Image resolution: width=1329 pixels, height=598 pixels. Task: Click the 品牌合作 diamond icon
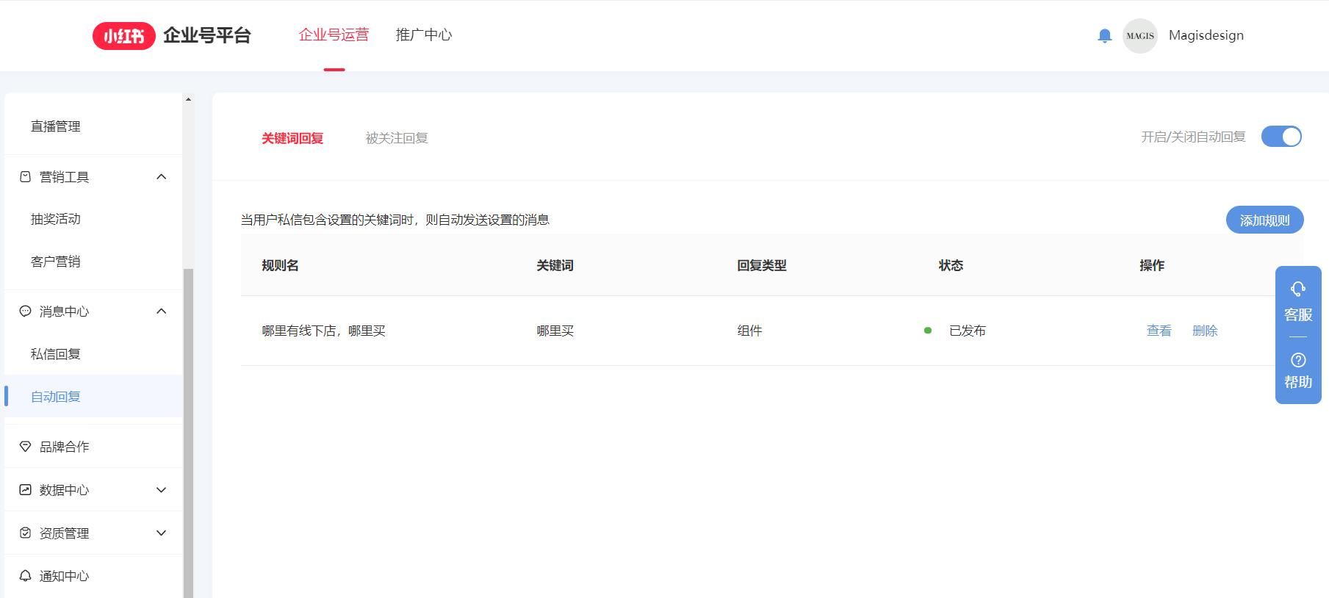pyautogui.click(x=26, y=447)
